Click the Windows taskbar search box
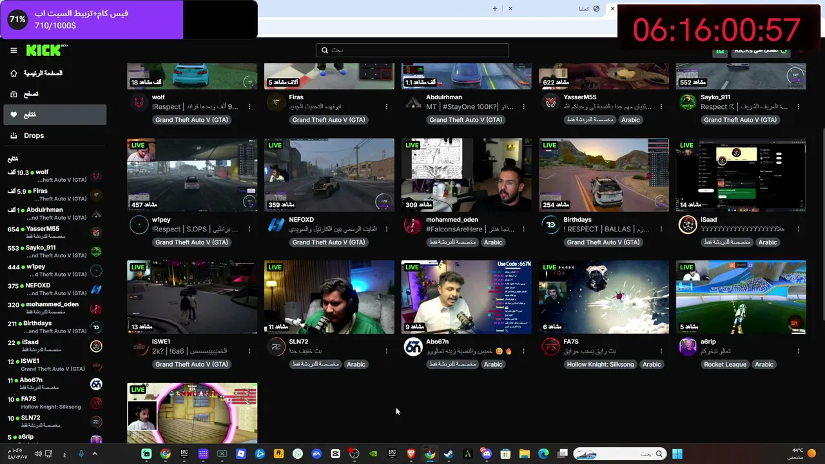 619,454
